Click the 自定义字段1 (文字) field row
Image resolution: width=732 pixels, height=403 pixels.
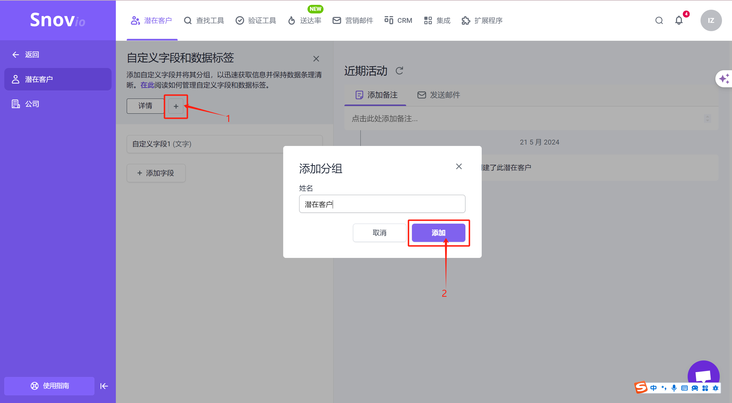pos(225,144)
